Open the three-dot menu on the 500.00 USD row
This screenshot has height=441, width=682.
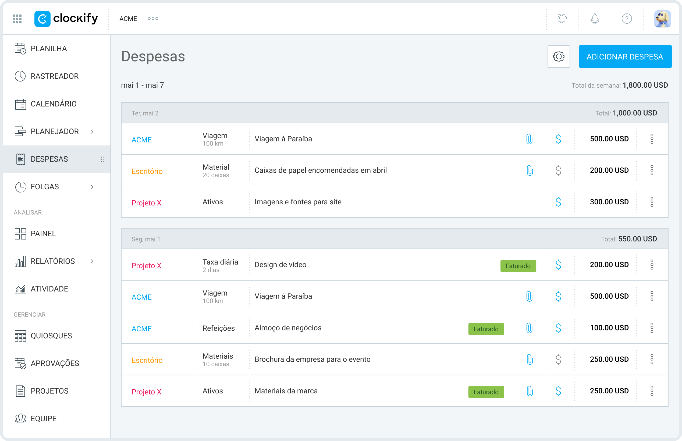pyautogui.click(x=652, y=139)
